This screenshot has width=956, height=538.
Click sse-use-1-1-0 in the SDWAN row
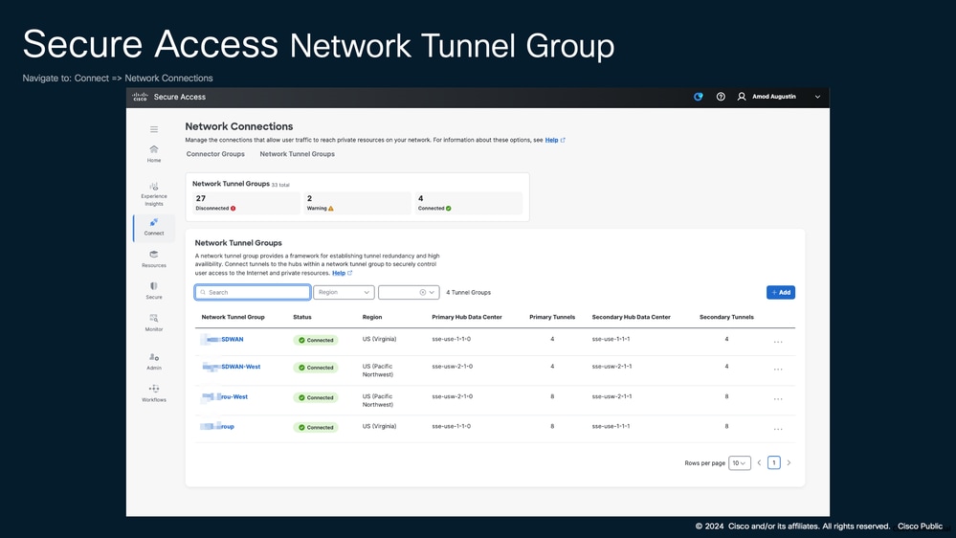pos(451,339)
